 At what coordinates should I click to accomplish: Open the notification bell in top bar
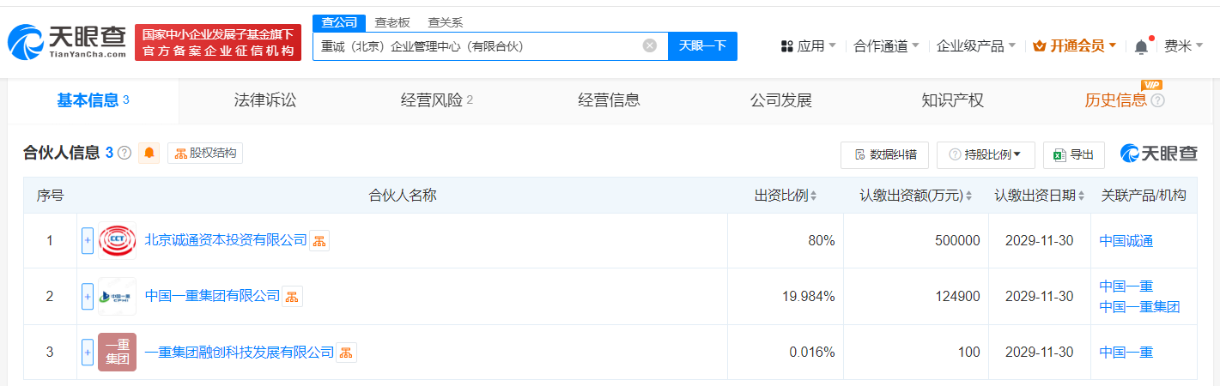click(1141, 46)
